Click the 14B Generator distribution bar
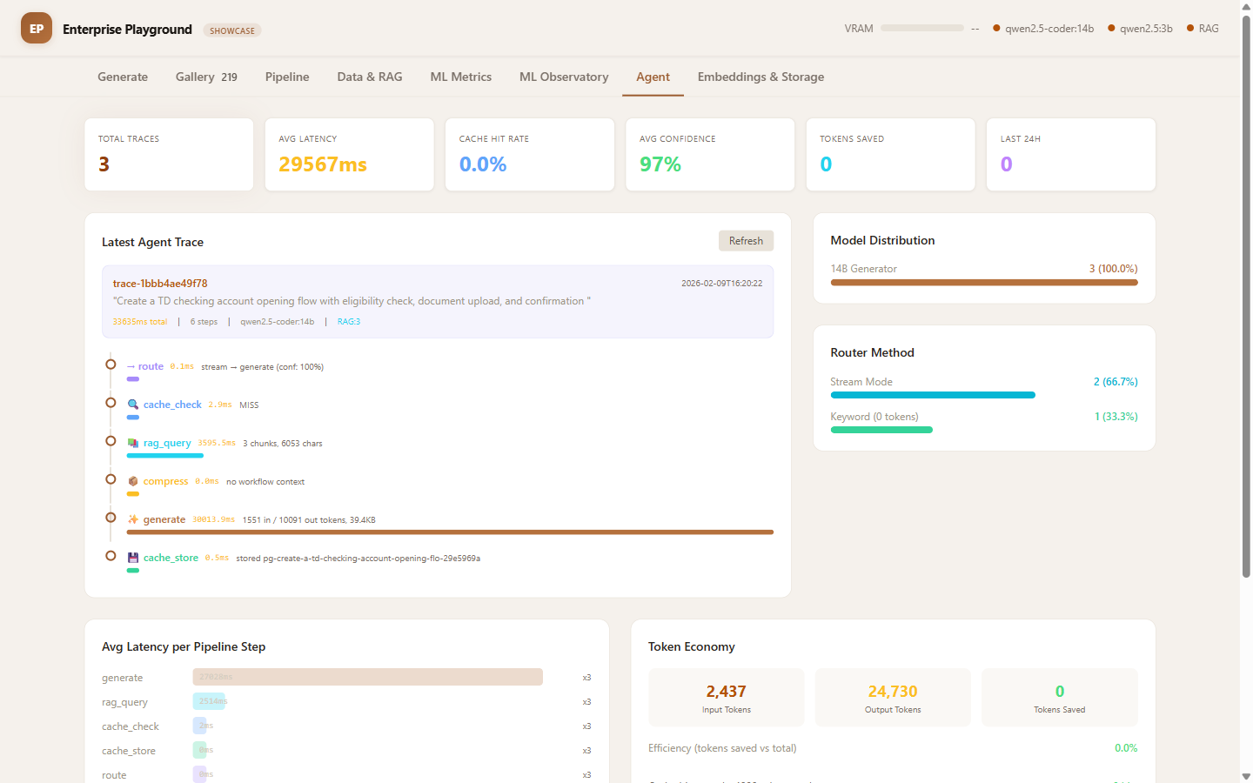Screen dimensions: 1253x783 coord(984,283)
